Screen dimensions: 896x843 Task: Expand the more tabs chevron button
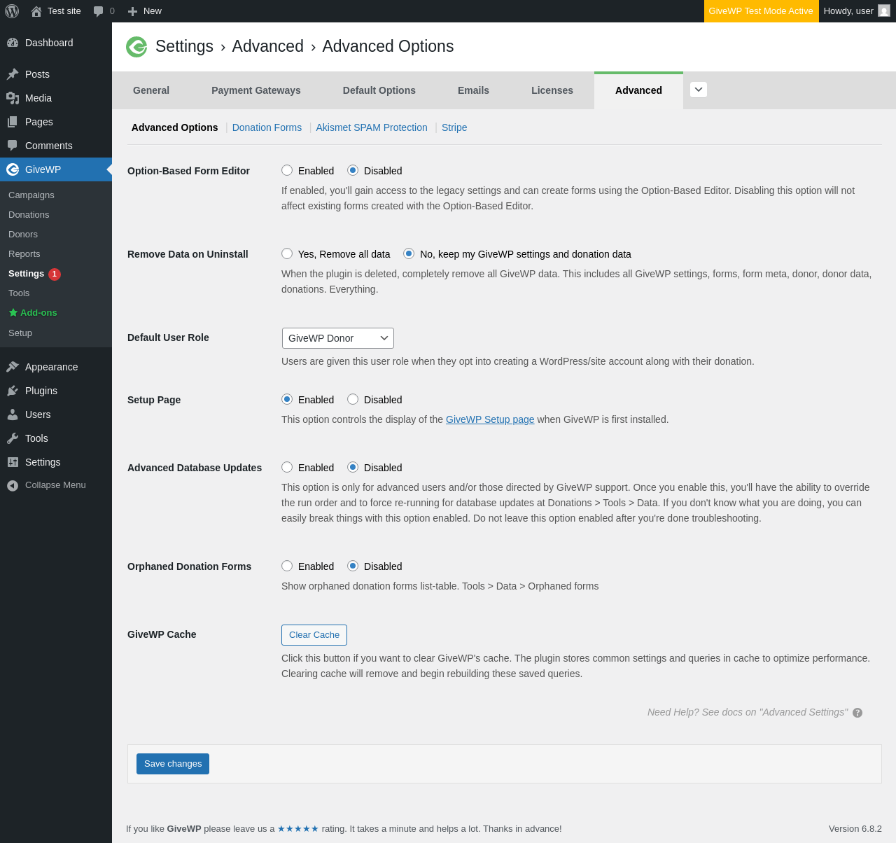pyautogui.click(x=699, y=90)
